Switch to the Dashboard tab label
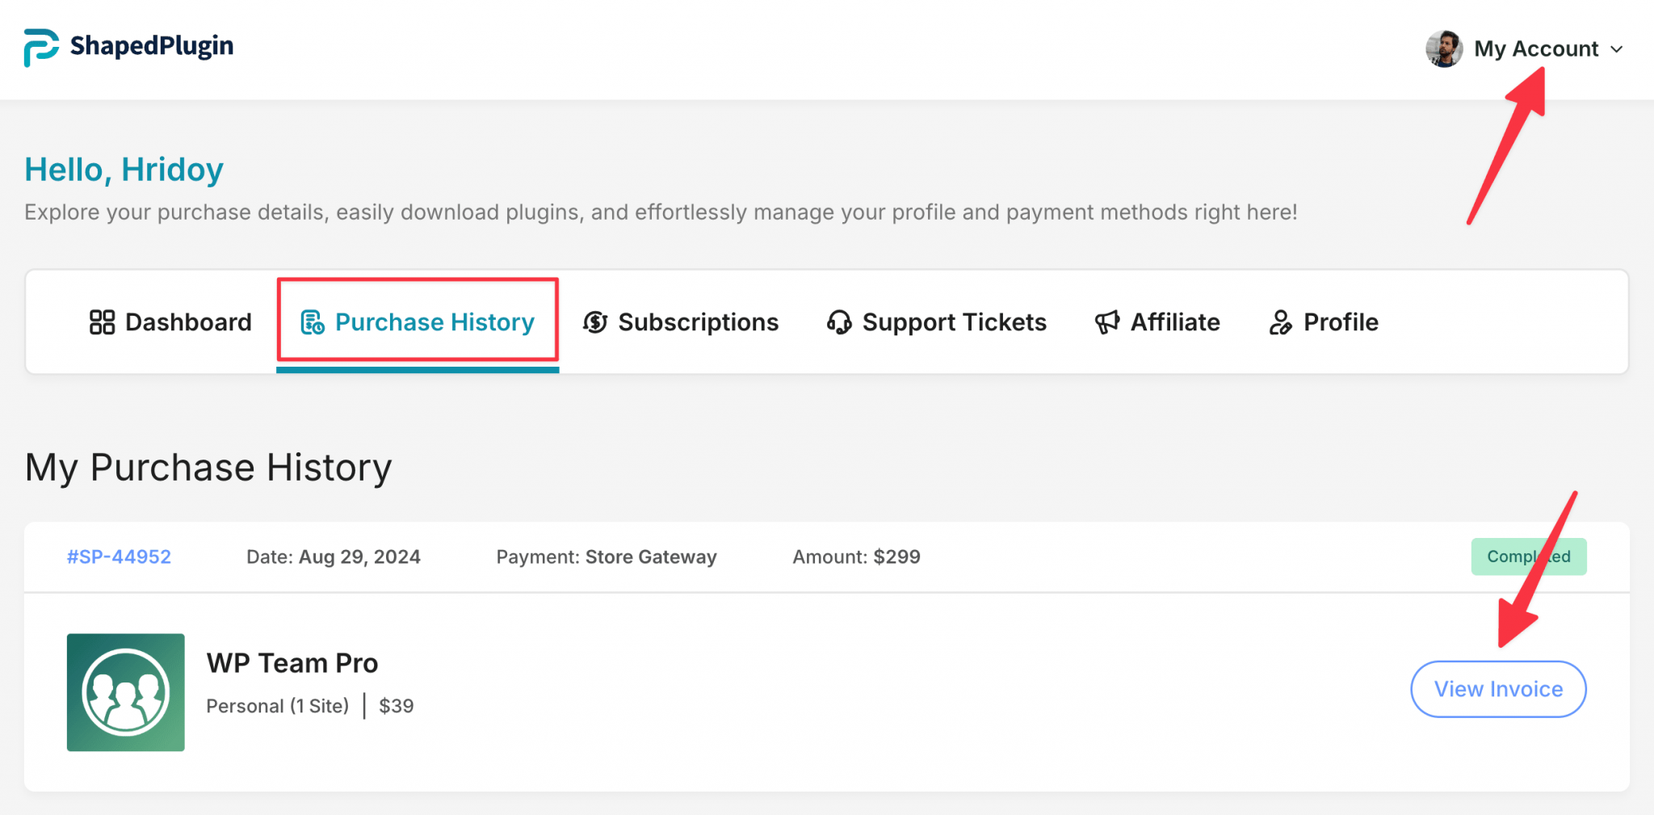Viewport: 1654px width, 815px height. coord(188,322)
